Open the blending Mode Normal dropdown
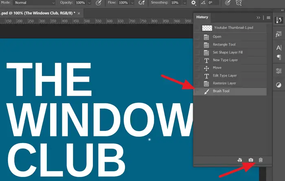This screenshot has height=181, width=285. 34,3
